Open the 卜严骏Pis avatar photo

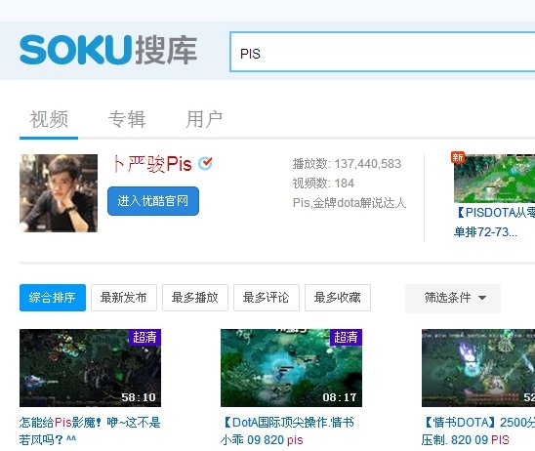[x=59, y=193]
